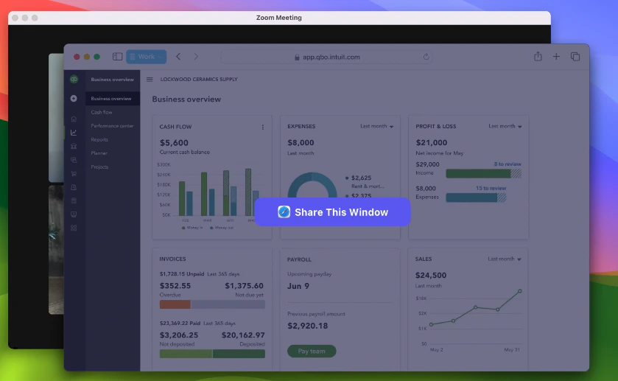Click the green deposited invoices bar
This screenshot has height=381, width=618.
239,354
